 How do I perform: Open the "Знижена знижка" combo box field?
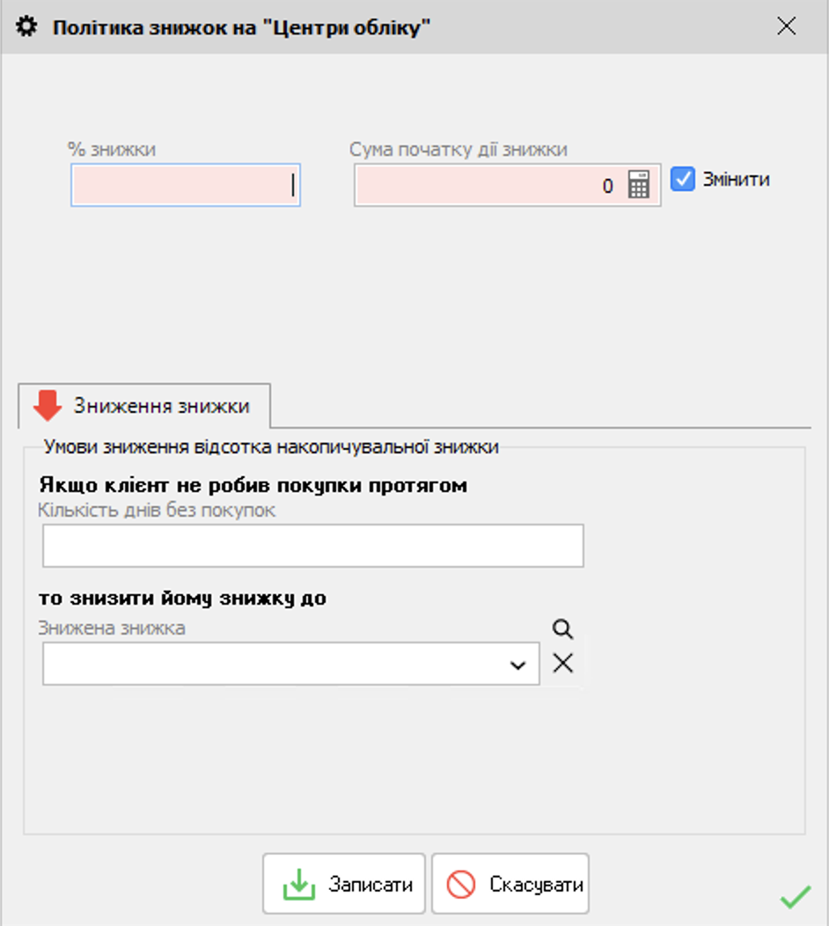point(291,664)
